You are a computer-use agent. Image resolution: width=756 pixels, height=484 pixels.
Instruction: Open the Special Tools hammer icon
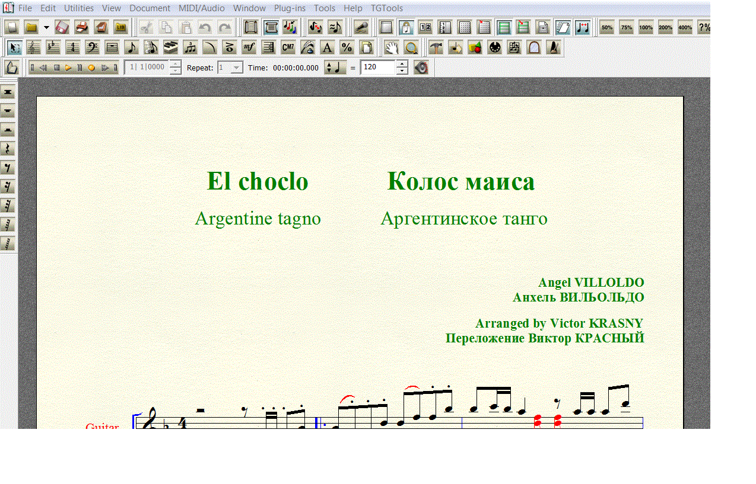pos(436,47)
